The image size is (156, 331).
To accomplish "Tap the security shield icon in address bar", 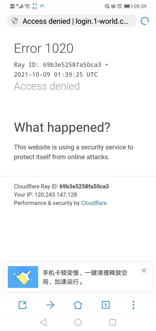I will tap(15, 21).
